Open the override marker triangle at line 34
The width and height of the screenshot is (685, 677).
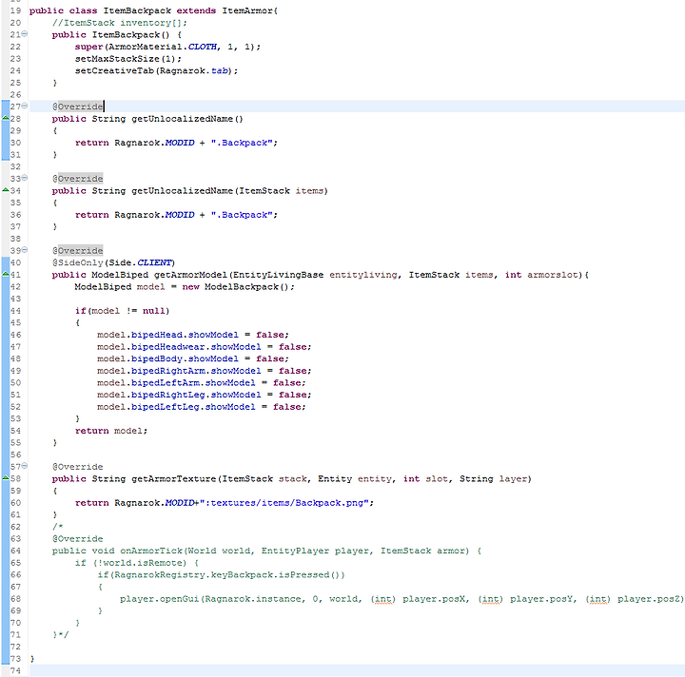(6, 190)
